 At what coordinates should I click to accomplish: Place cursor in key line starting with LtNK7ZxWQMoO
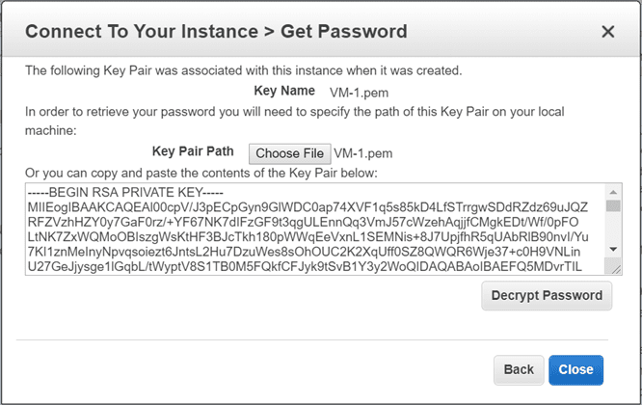point(308,236)
